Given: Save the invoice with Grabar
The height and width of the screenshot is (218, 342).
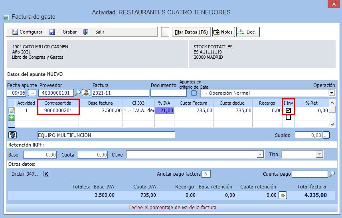Looking at the screenshot, I should point(64,32).
